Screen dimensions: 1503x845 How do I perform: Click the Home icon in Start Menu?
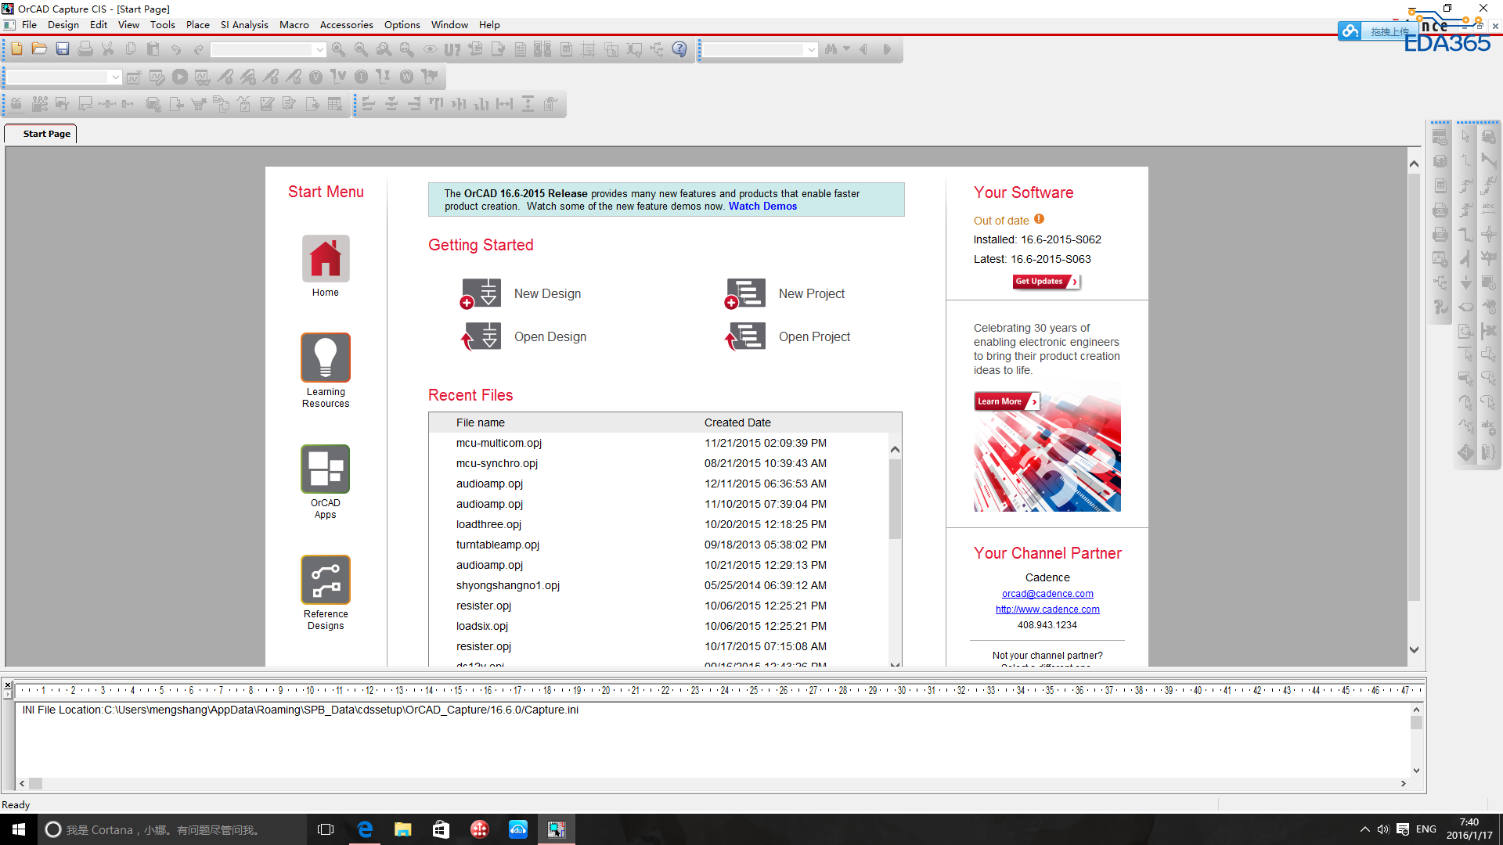coord(326,259)
